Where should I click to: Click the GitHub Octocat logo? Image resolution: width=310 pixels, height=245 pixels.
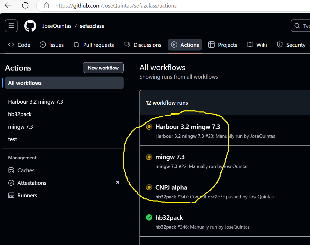tap(30, 26)
